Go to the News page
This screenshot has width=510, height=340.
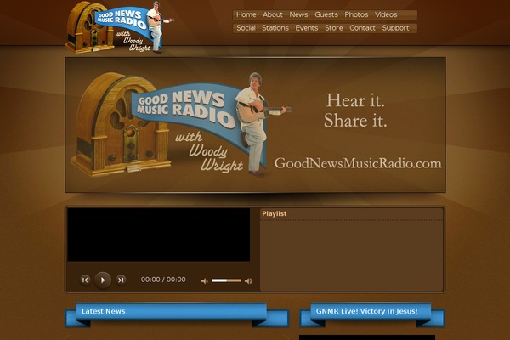coord(298,14)
